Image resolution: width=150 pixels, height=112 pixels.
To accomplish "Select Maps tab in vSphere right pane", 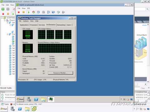I will pos(140,22).
